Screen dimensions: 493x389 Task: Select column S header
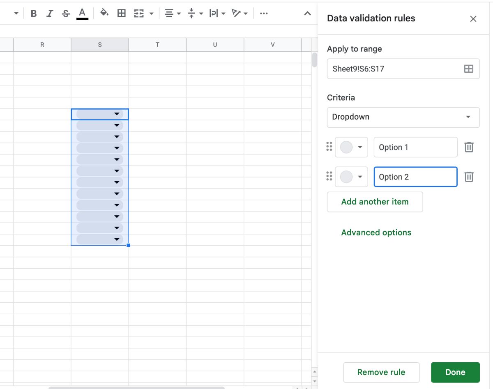100,45
